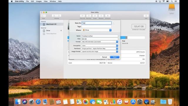Click the Restore toolbar icon

tap(101, 16)
